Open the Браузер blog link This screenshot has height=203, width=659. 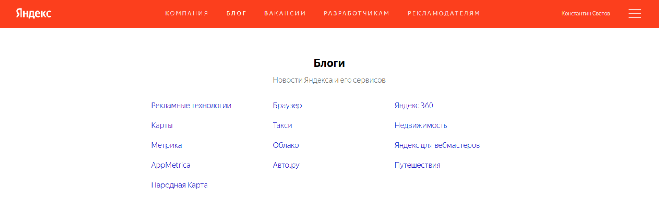tap(287, 106)
